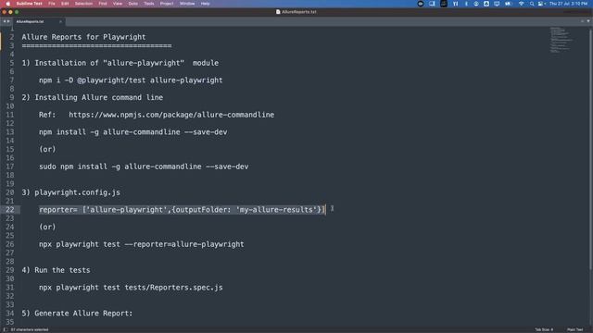Open the tab list dropdown arrow
Viewport: 593px width, 333px height.
tap(588, 21)
